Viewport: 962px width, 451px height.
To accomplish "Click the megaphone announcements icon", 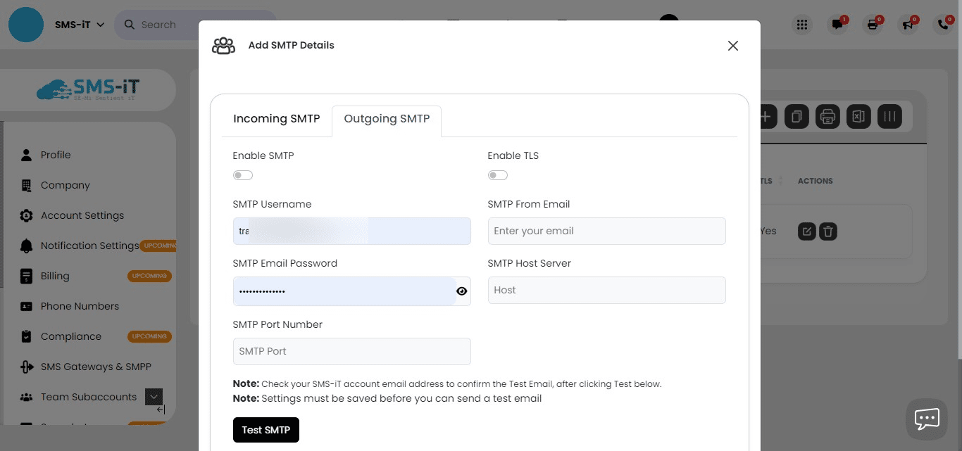I will coord(907,25).
